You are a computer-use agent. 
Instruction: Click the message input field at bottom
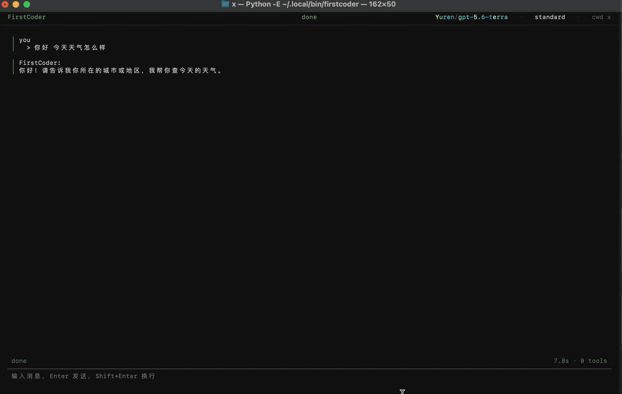pos(309,376)
